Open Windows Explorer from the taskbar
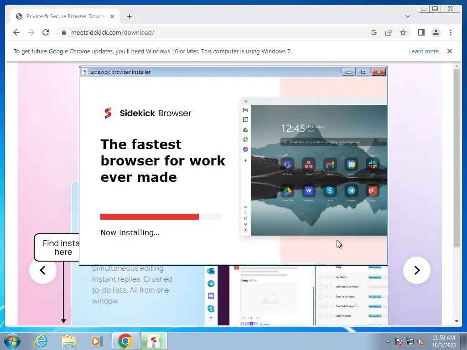Screen dimensions: 467x350 coord(69,341)
